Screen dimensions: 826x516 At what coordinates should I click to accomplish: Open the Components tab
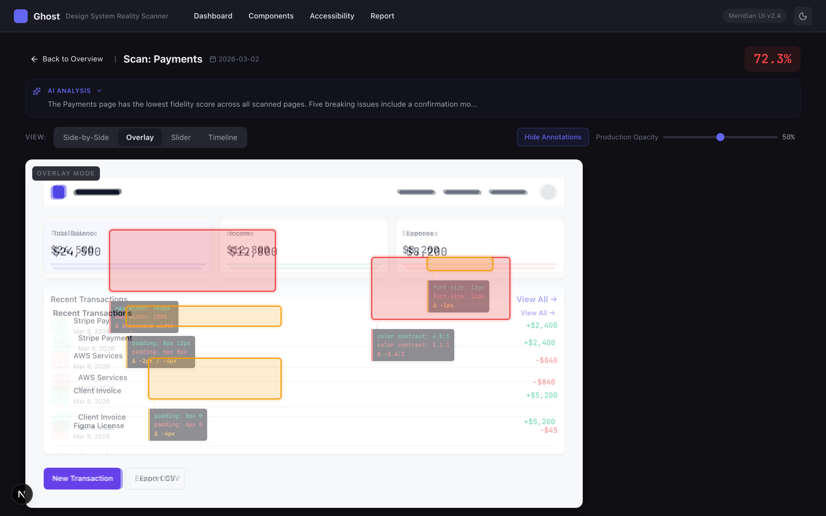click(x=271, y=16)
